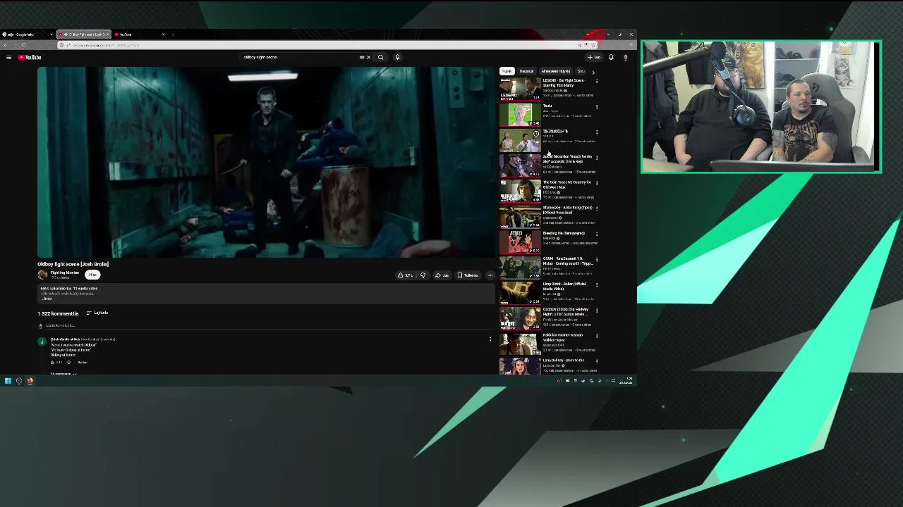The width and height of the screenshot is (903, 507).
Task: Open Lana Del Rey Born to Die video
Action: click(564, 361)
